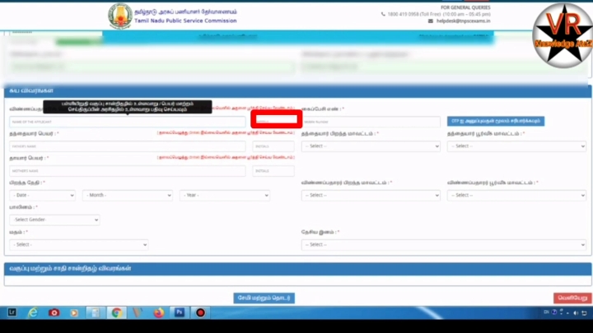Open the red camera app in taskbar
This screenshot has width=593, height=333.
54,312
